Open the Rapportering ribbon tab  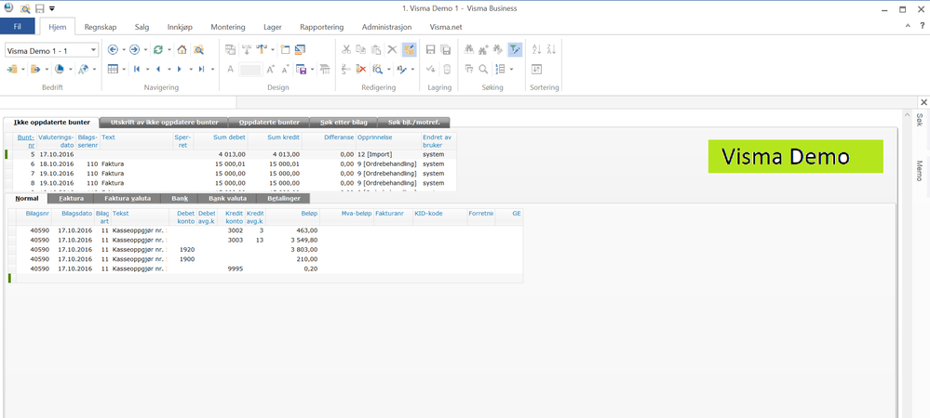(x=321, y=27)
